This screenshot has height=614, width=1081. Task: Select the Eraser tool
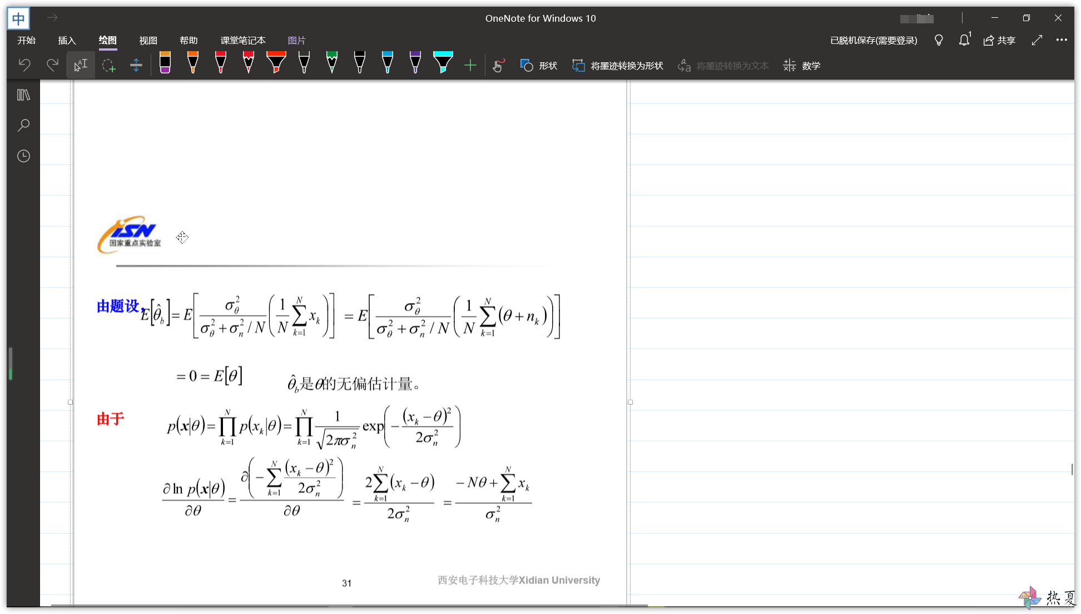tap(165, 62)
